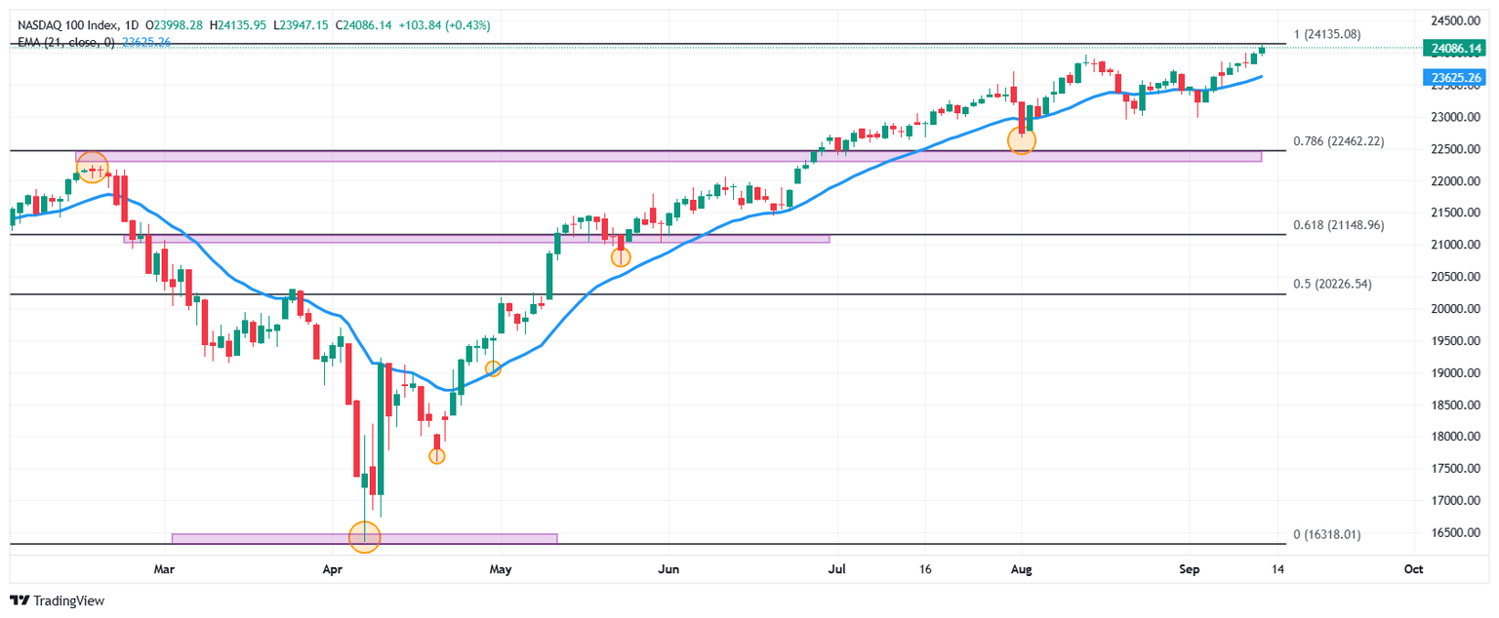Viewport: 1499px width, 618px height.
Task: Click 22500.00 on the price axis
Action: [1456, 149]
